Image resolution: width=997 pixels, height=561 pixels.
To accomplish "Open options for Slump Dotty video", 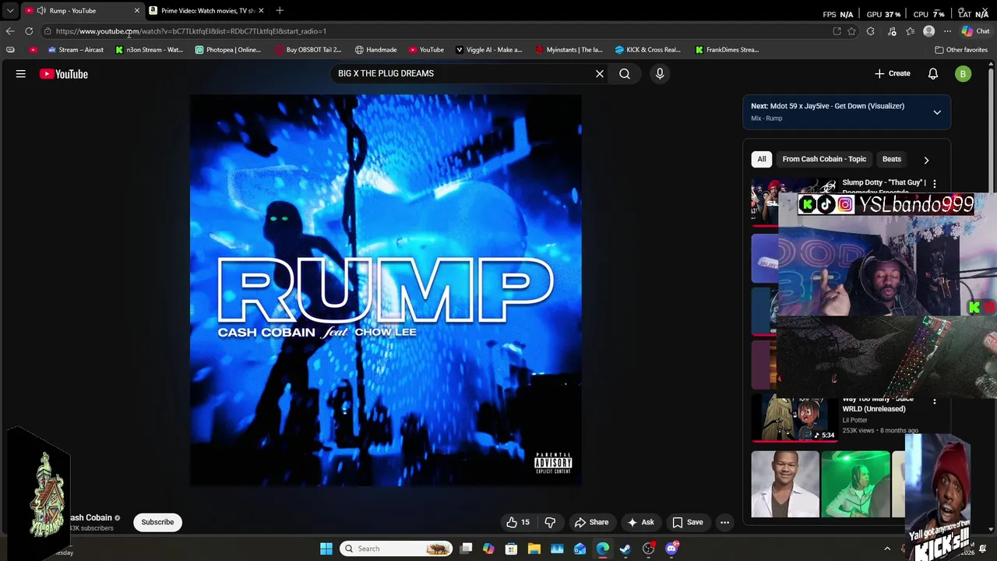I will click(935, 184).
